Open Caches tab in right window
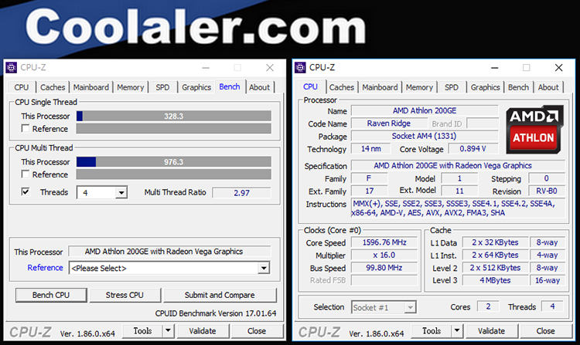 [342, 87]
